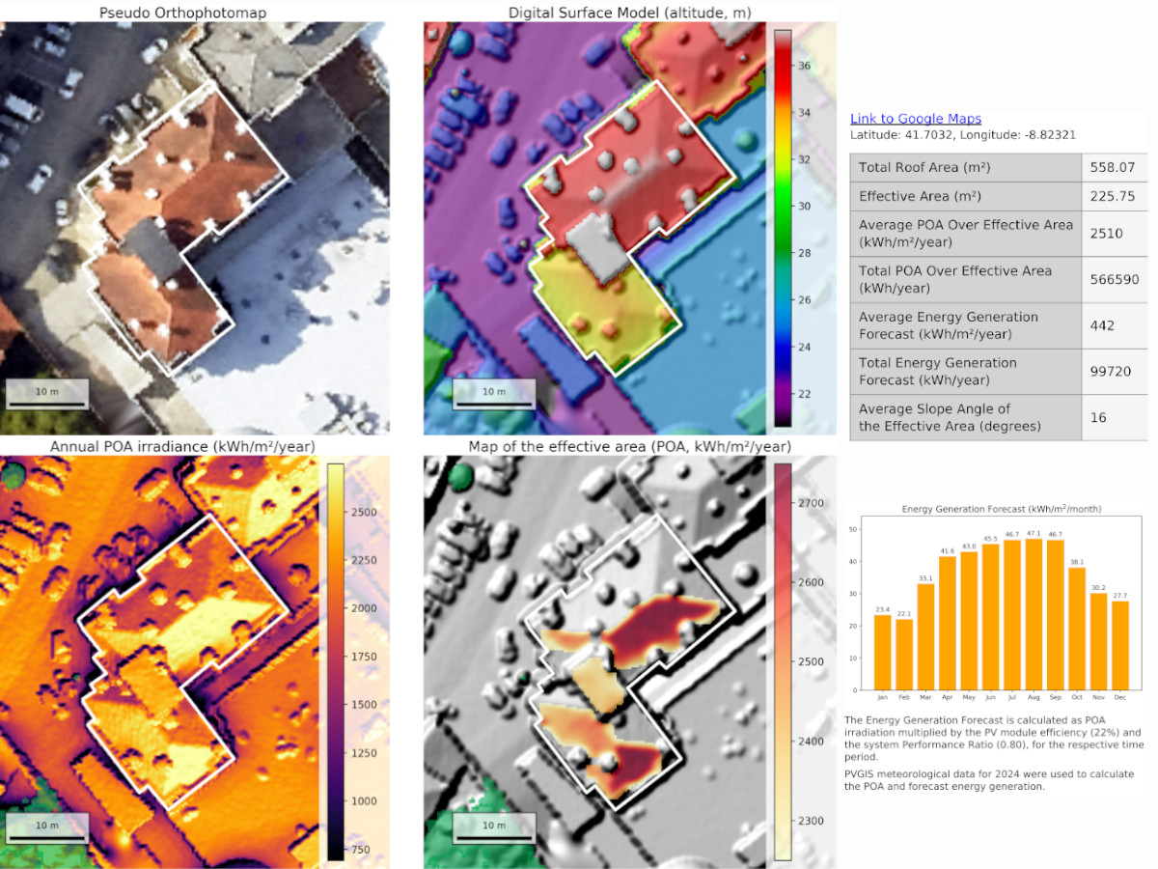Select the December bar in the forecast chart
Viewport: 1158px width, 869px height.
click(1118, 646)
